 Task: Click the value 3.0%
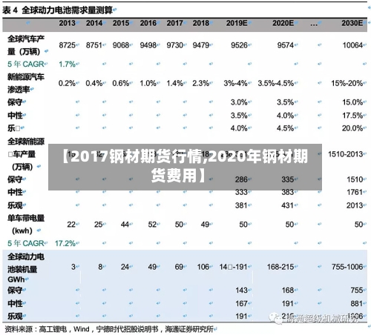[x=239, y=102]
